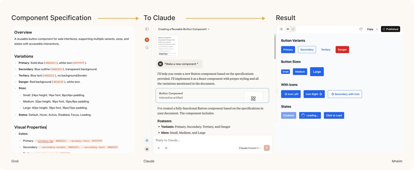The image size is (414, 170).
Task: Click the Medium size button
Action: pyautogui.click(x=300, y=72)
